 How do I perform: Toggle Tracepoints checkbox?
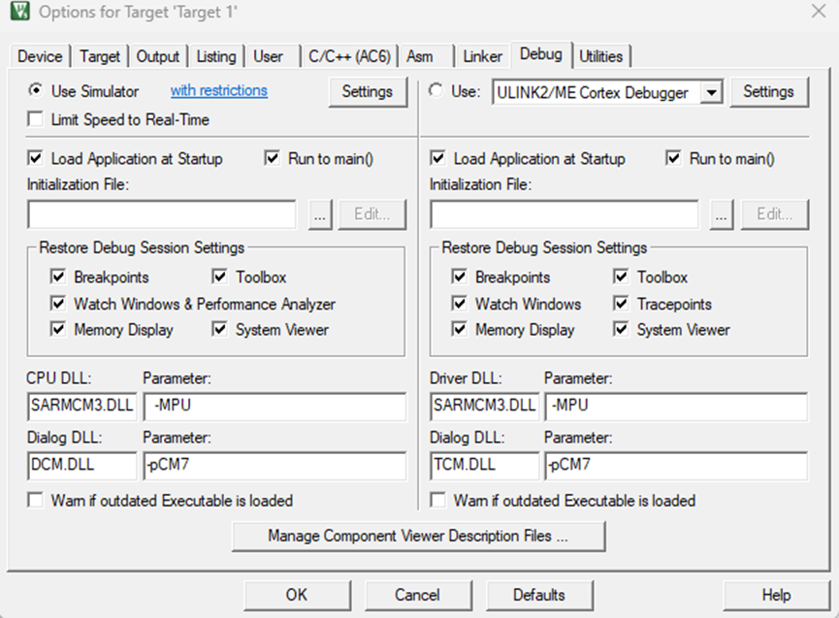pos(621,304)
